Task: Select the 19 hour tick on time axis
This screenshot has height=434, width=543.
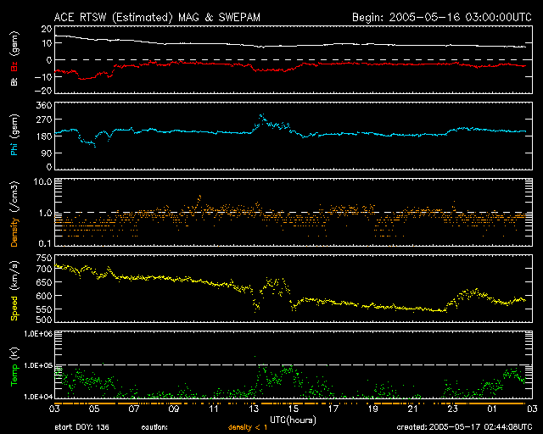Action: click(373, 409)
